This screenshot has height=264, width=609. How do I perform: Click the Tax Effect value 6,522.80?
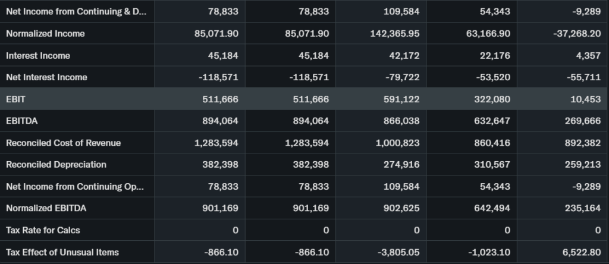581,252
